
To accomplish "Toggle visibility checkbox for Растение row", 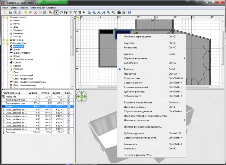I will pos(69,132).
